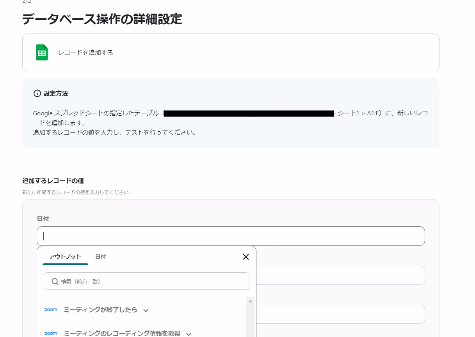Expand ミーティングが終了したら chevron
The image size is (475, 337).
(146, 311)
